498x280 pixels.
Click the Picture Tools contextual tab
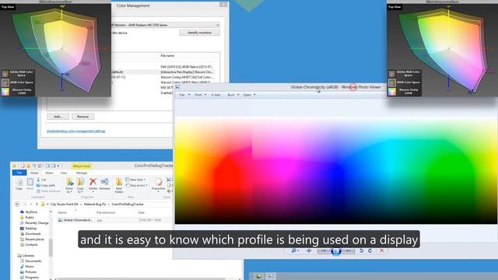click(x=82, y=166)
